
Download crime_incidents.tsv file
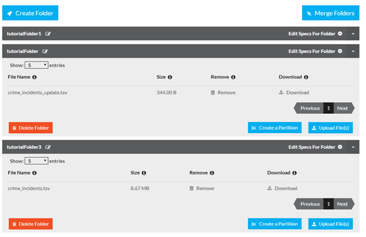click(282, 188)
